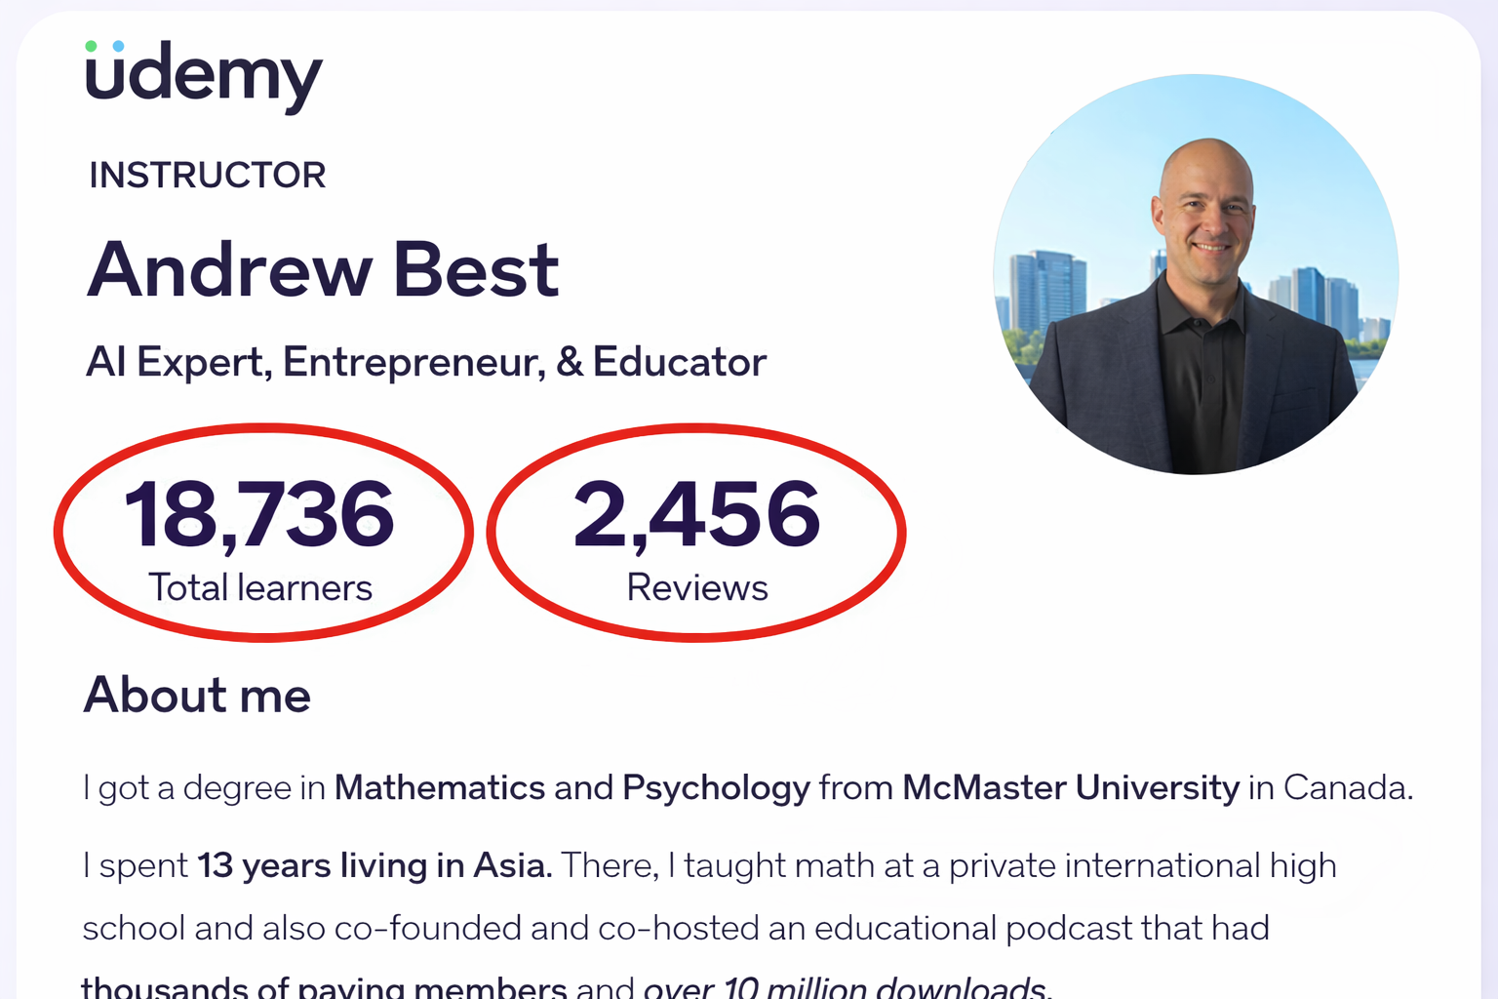
Task: Click the Total learners label
Action: (x=260, y=587)
